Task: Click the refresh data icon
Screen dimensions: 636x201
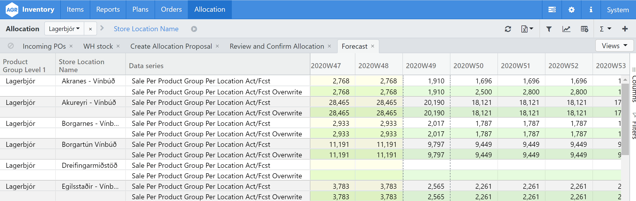Action: point(508,29)
